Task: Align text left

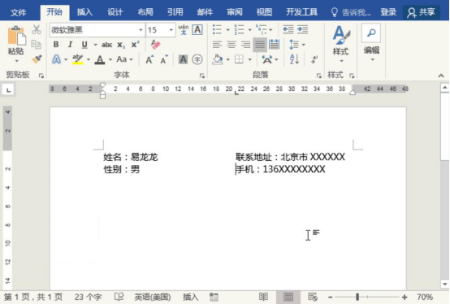Action: point(217,45)
